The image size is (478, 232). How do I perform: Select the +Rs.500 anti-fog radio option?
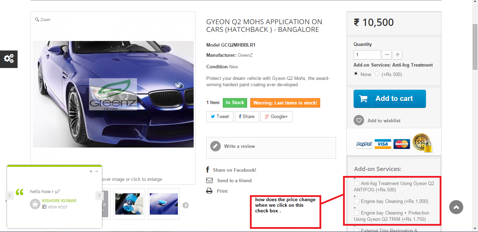tap(377, 74)
